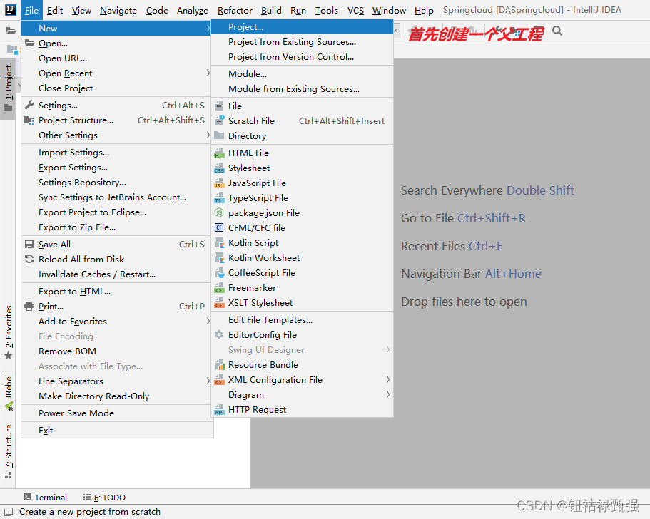Click the JavaScript File icon
This screenshot has width=650, height=519.
[219, 183]
